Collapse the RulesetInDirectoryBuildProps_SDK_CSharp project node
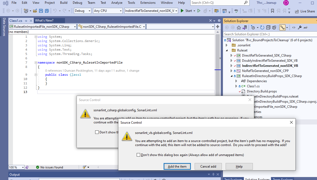The image size is (317, 180). [231, 76]
